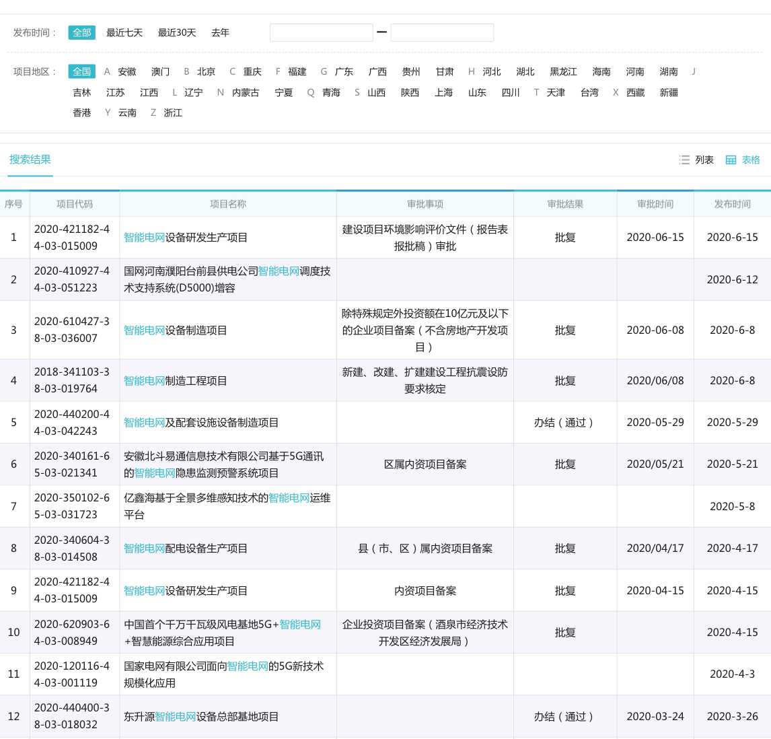
Task: Filter region by 甘肃
Action: tap(444, 72)
